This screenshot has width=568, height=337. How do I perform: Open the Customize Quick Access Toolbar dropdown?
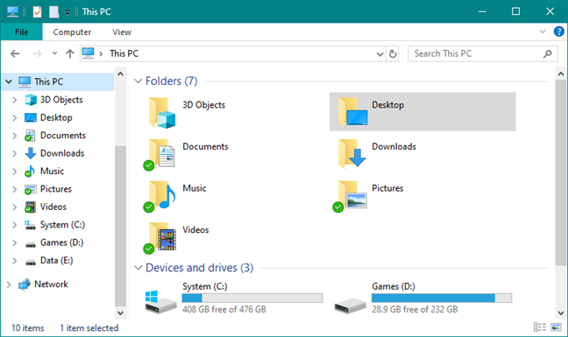pos(67,12)
